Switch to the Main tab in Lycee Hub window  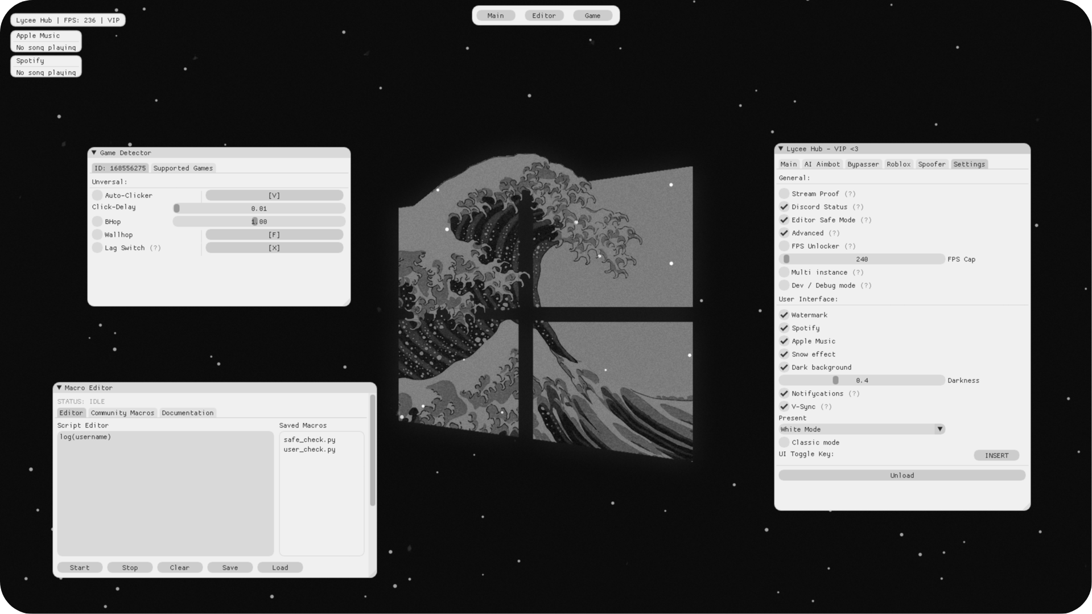click(789, 164)
